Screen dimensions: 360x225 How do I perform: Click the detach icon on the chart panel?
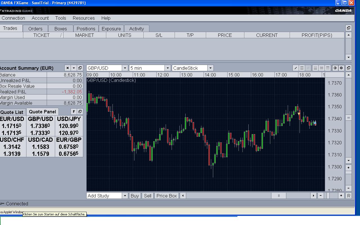pos(348,68)
